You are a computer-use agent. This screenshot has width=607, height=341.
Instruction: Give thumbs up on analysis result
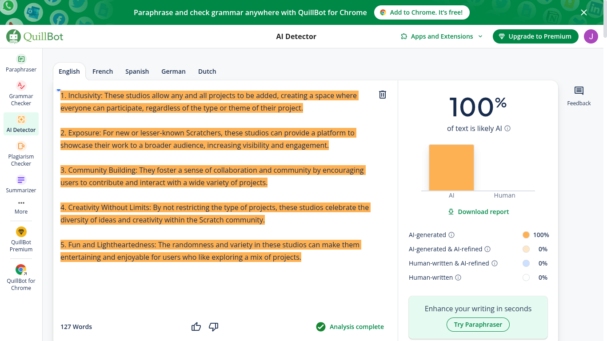pos(196,327)
